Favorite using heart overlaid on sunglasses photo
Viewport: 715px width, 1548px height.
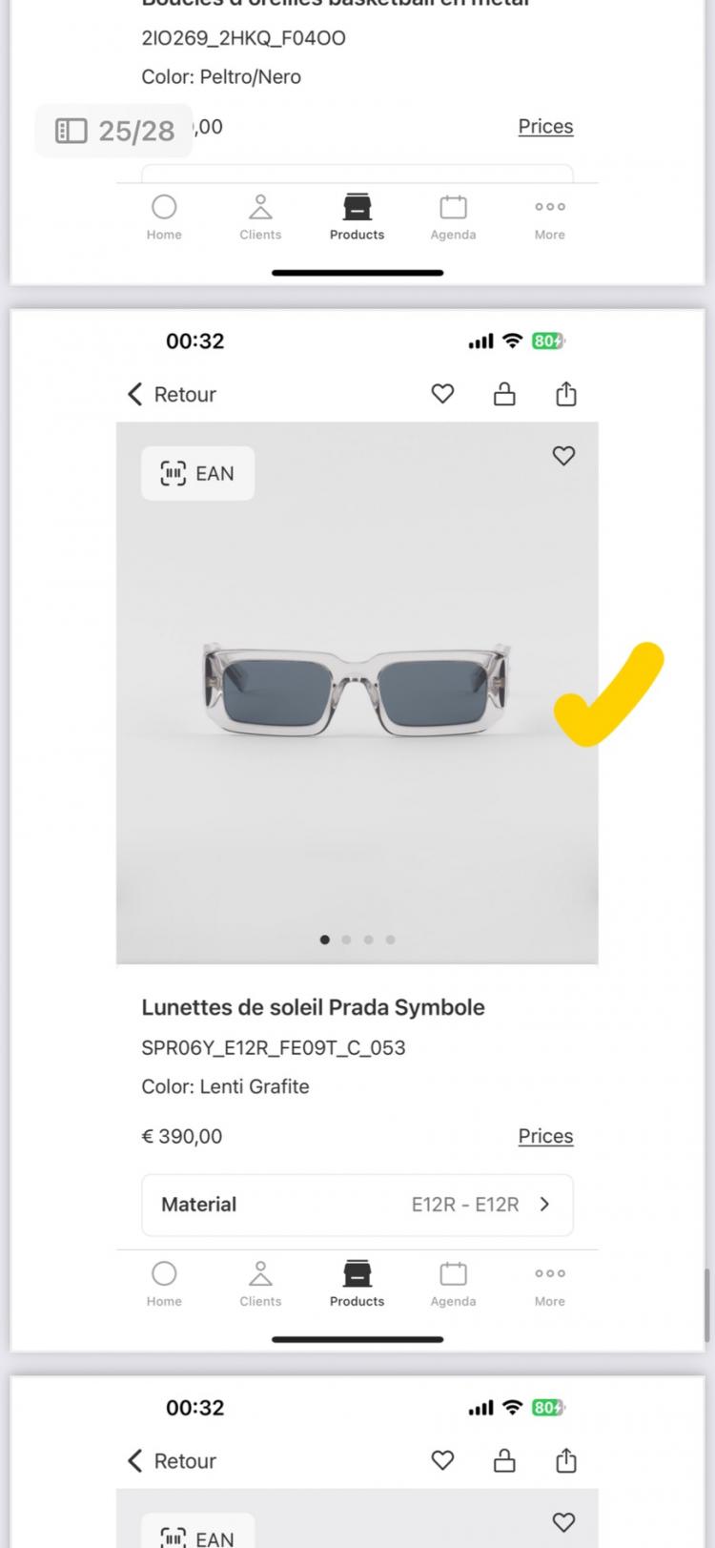tap(563, 456)
